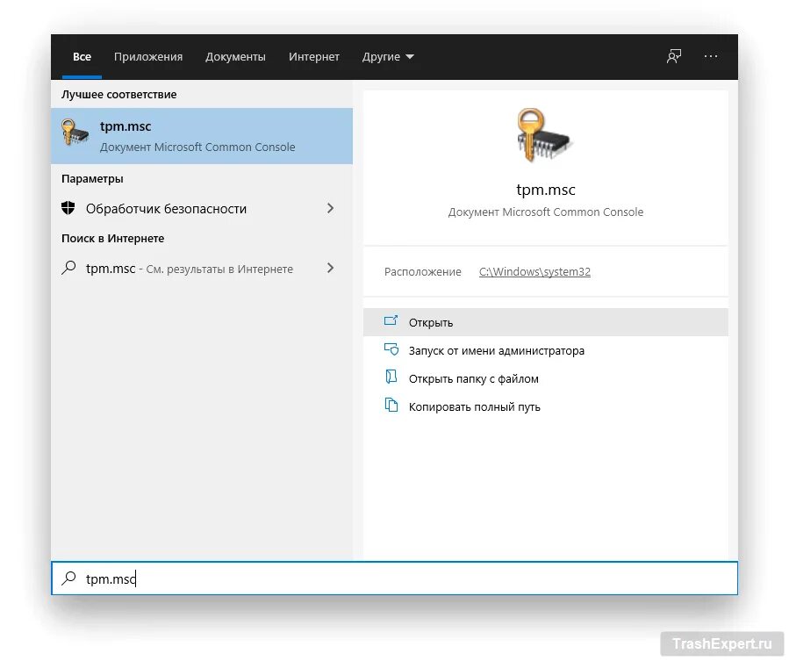The width and height of the screenshot is (789, 661).
Task: Choose Открыть папку с файлом
Action: point(546,378)
